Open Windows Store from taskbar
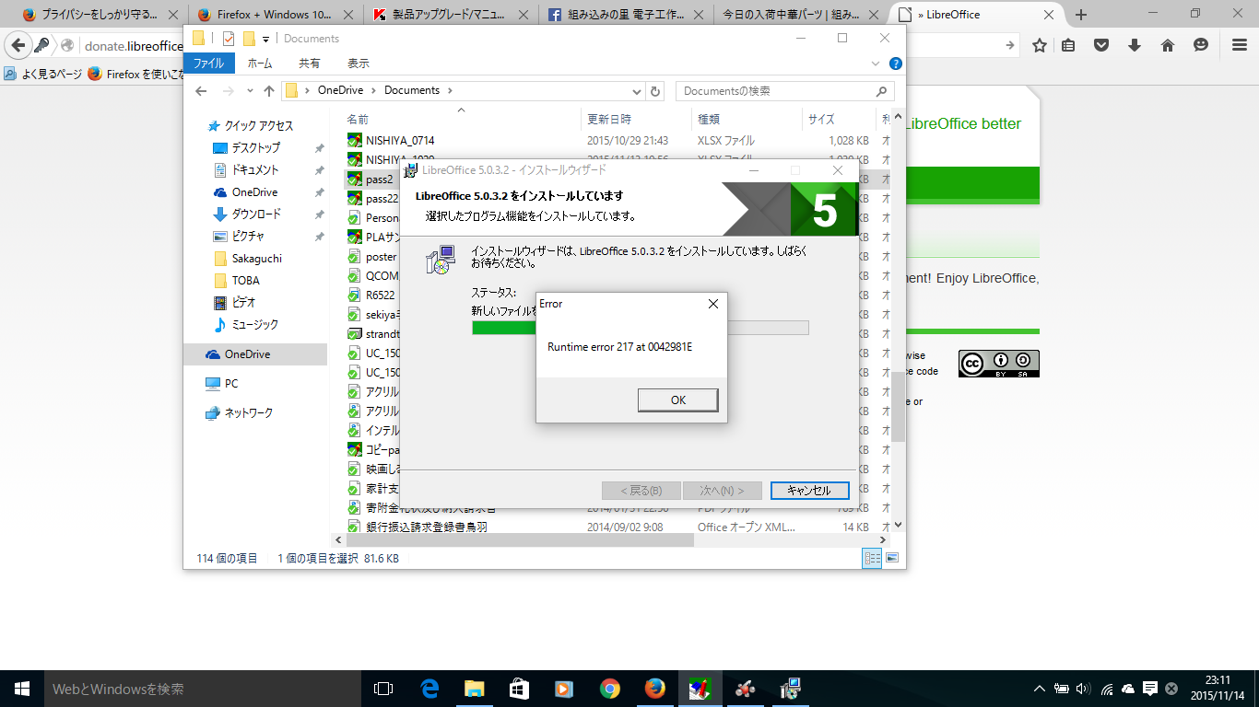The height and width of the screenshot is (707, 1259). click(x=519, y=689)
